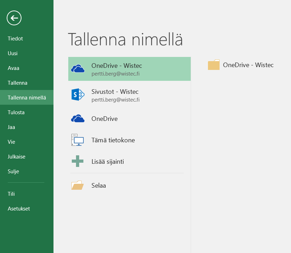Choose Tallenna in the sidebar

[18, 83]
